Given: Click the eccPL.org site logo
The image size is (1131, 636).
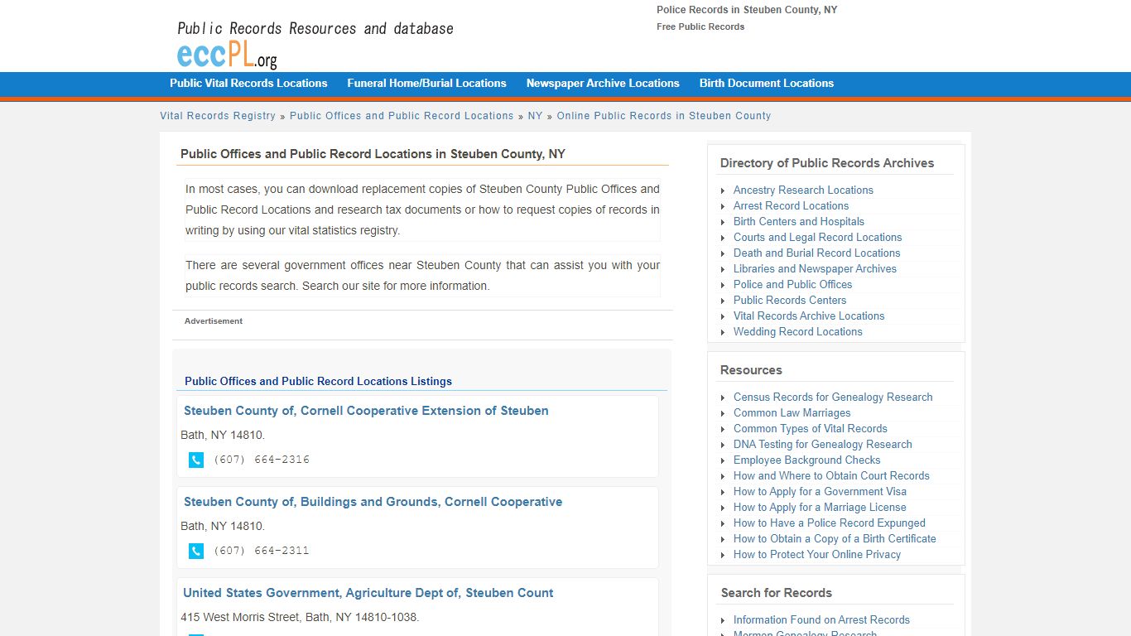Looking at the screenshot, I should [x=227, y=55].
